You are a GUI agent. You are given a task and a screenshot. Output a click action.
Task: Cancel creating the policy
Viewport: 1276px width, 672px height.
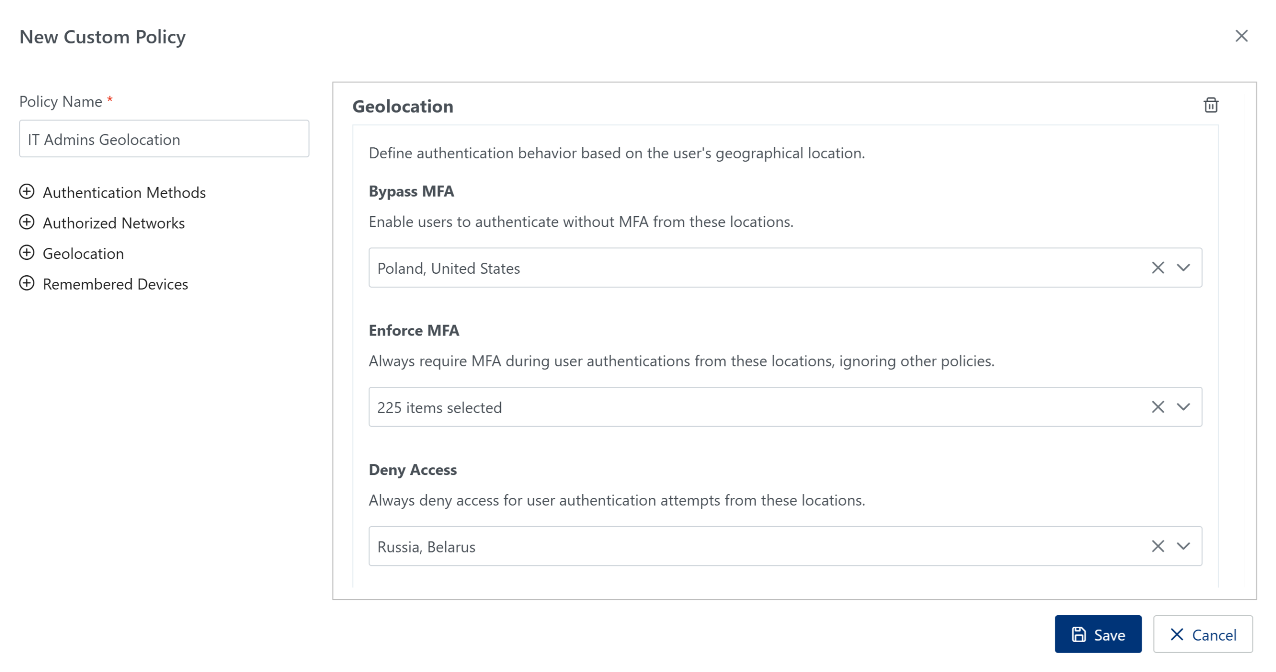click(1202, 634)
